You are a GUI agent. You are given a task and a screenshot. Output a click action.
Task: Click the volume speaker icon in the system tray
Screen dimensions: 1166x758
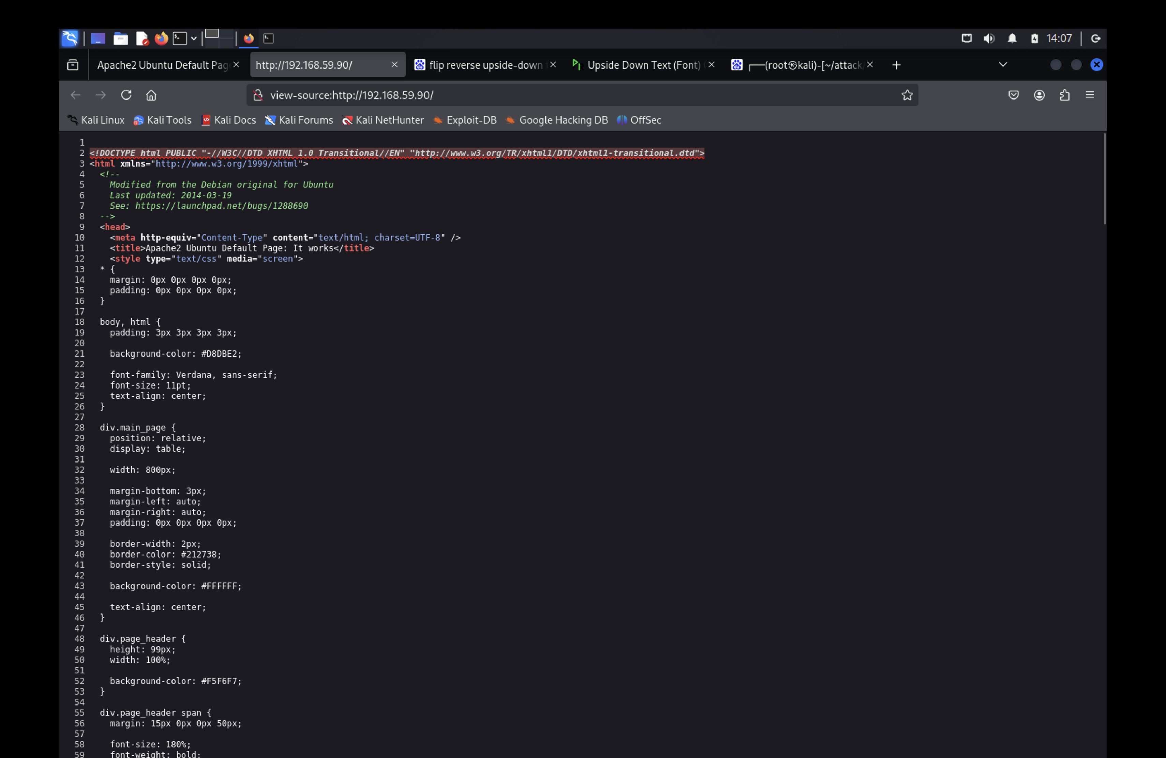click(989, 38)
